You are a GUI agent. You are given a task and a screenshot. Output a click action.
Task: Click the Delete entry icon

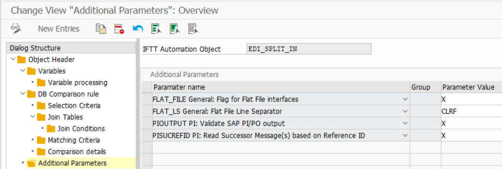point(119,29)
